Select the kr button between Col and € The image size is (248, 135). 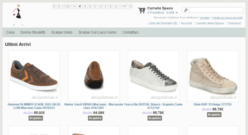[x=74, y=6]
